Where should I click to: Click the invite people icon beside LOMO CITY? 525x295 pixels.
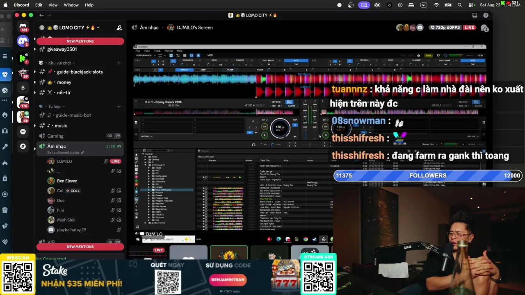pos(119,28)
